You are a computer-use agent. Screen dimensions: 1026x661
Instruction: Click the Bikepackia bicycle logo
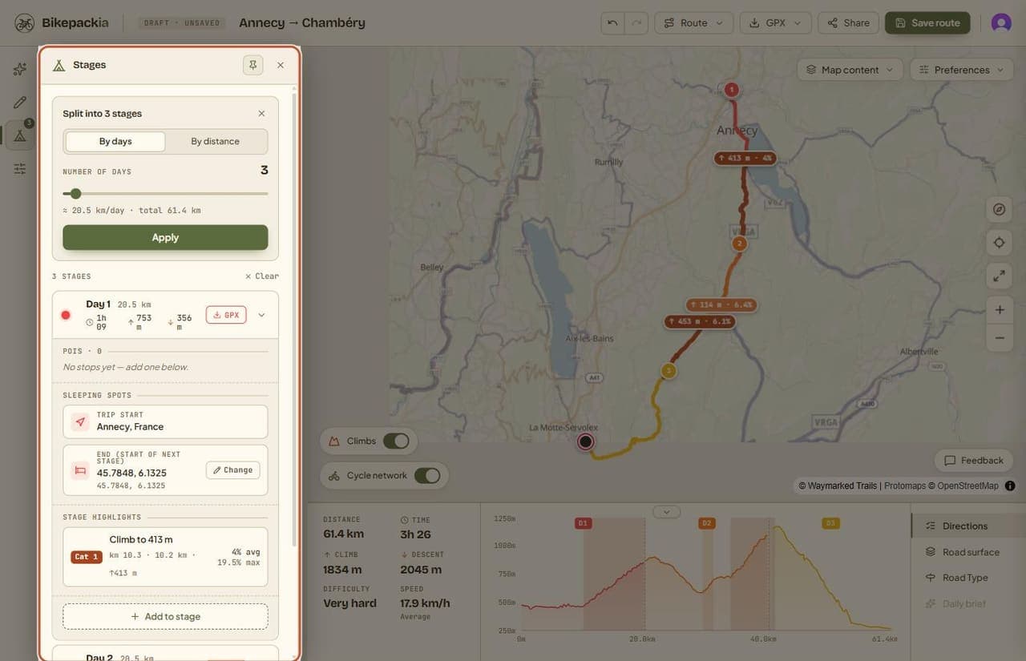coord(24,22)
